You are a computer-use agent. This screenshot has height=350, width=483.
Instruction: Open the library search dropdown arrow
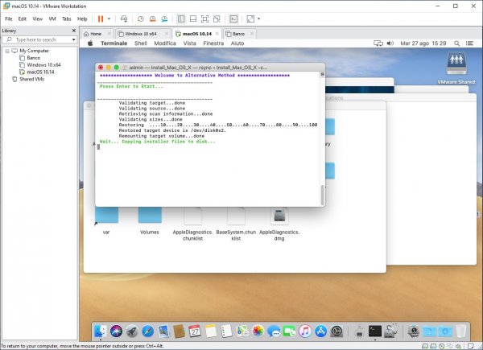[74, 39]
